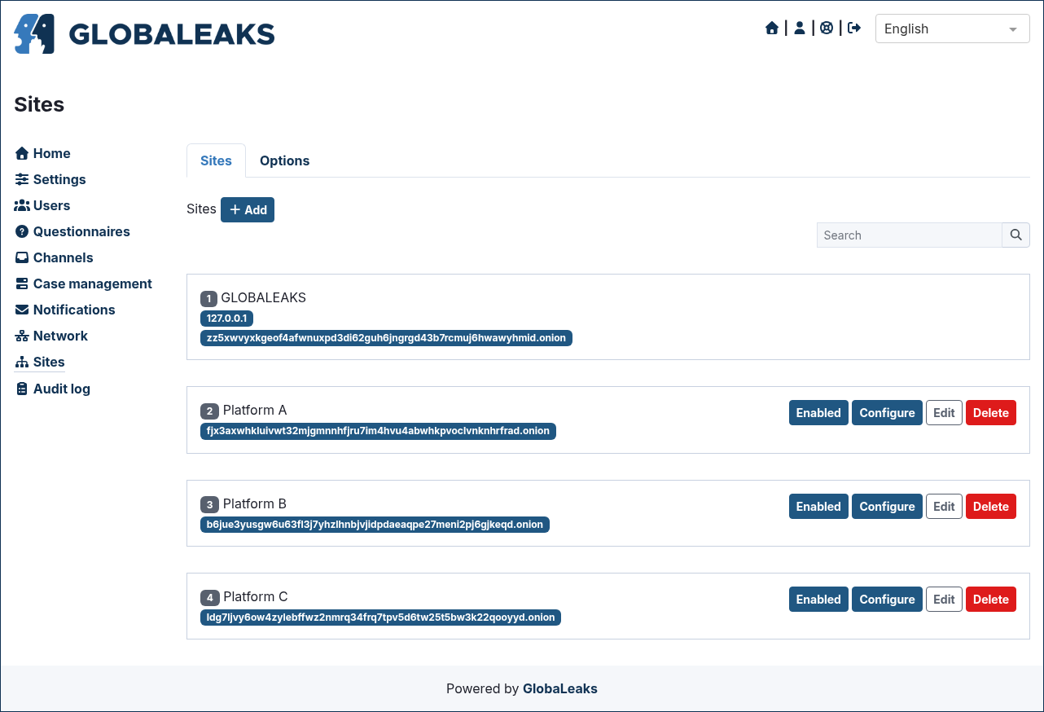This screenshot has height=712, width=1044.
Task: Go to Home in sidebar
Action: (x=43, y=153)
